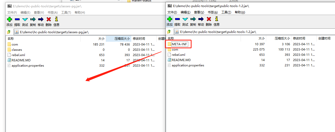Click Copy icon in classes-pg.jar window
The height and width of the screenshot is (132, 335).
[x=33, y=19]
